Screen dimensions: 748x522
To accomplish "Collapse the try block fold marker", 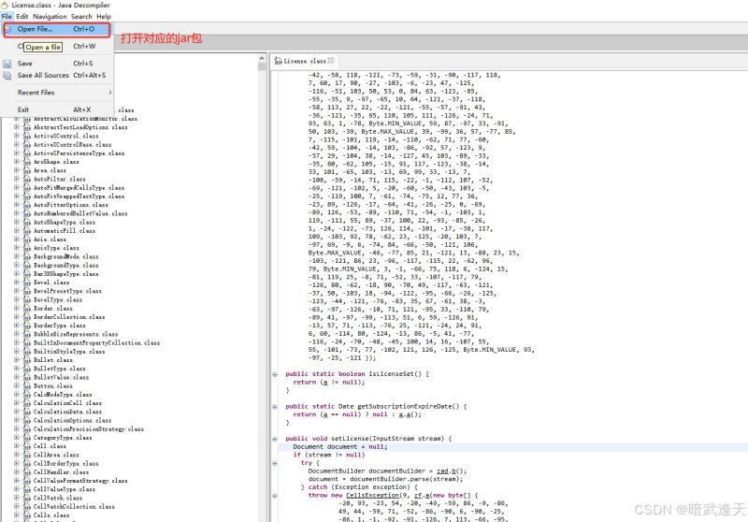I will [x=275, y=463].
